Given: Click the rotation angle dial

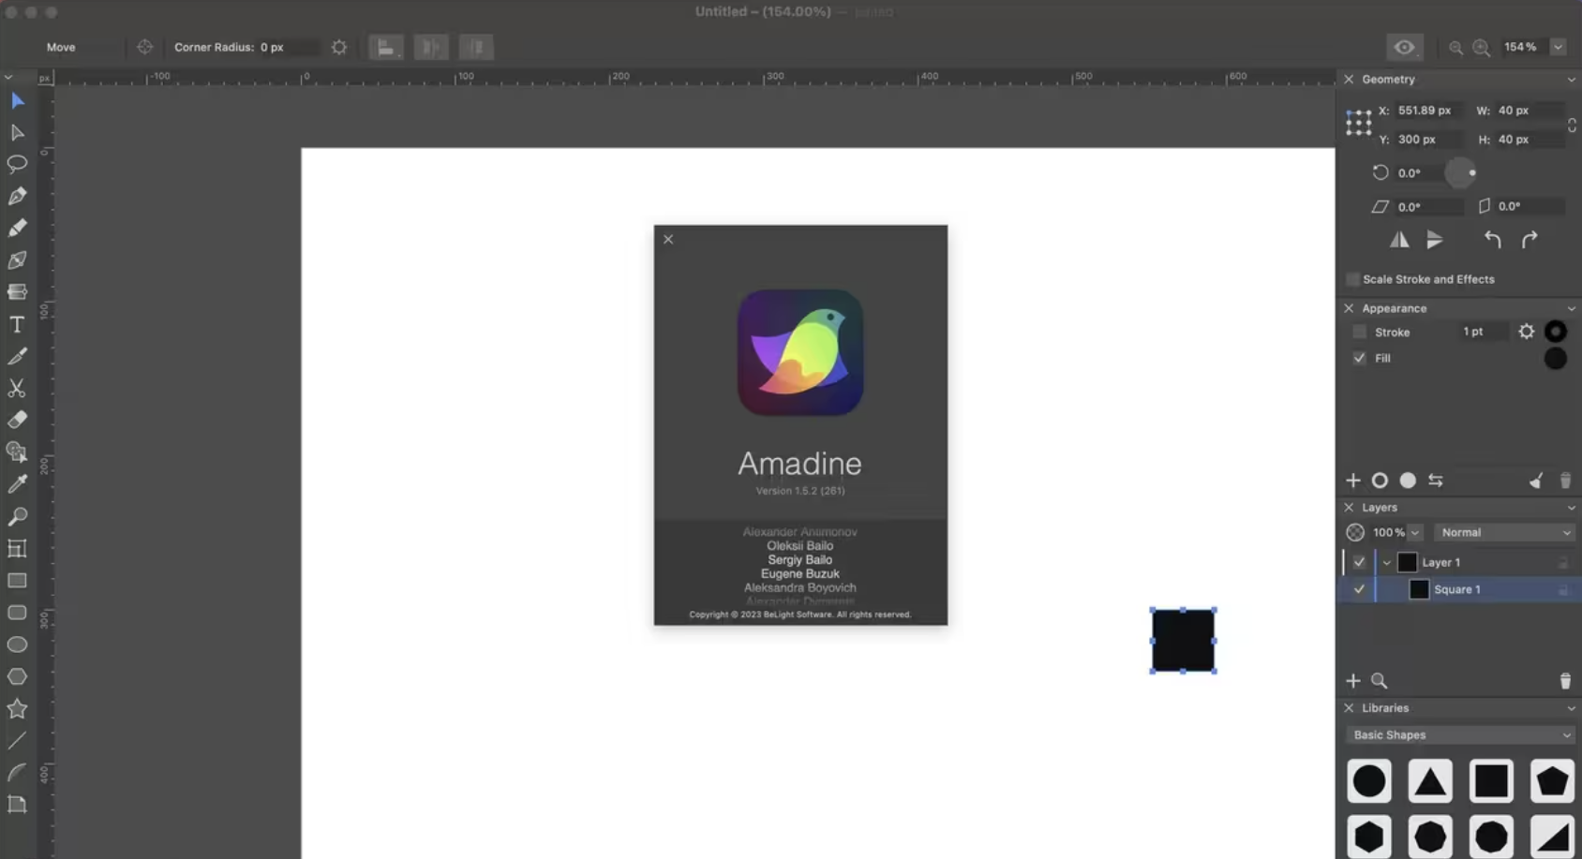Looking at the screenshot, I should 1460,172.
